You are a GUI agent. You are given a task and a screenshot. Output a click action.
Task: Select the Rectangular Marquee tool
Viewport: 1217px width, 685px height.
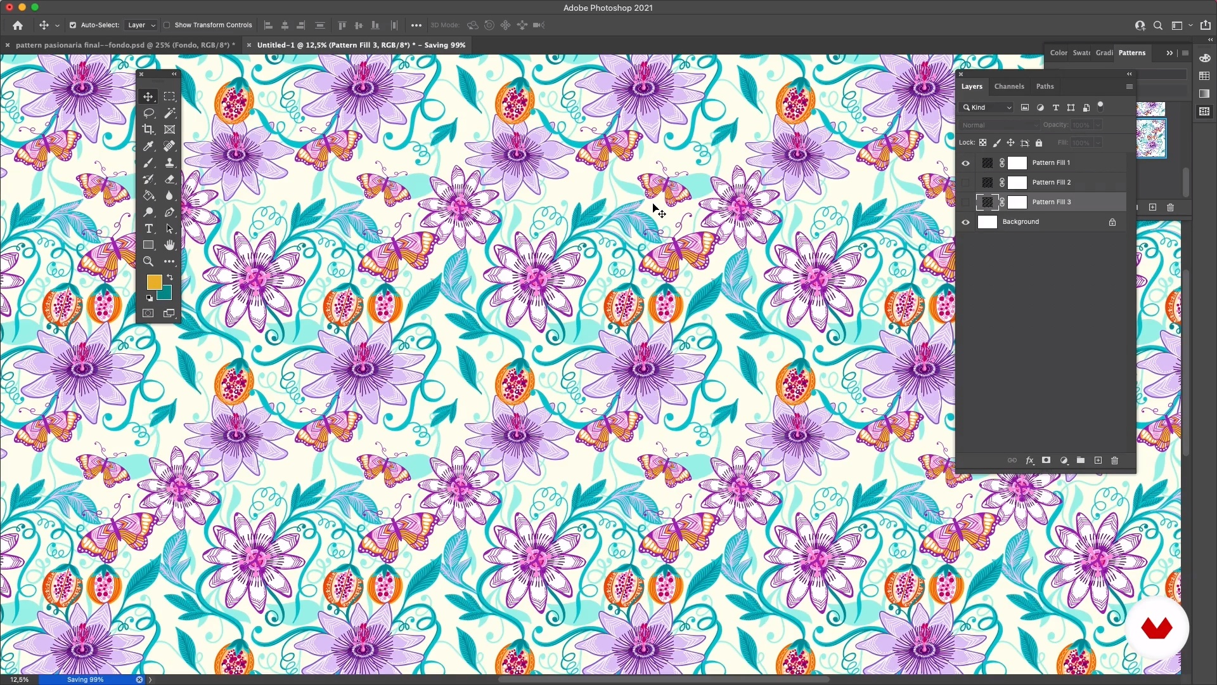coord(169,96)
